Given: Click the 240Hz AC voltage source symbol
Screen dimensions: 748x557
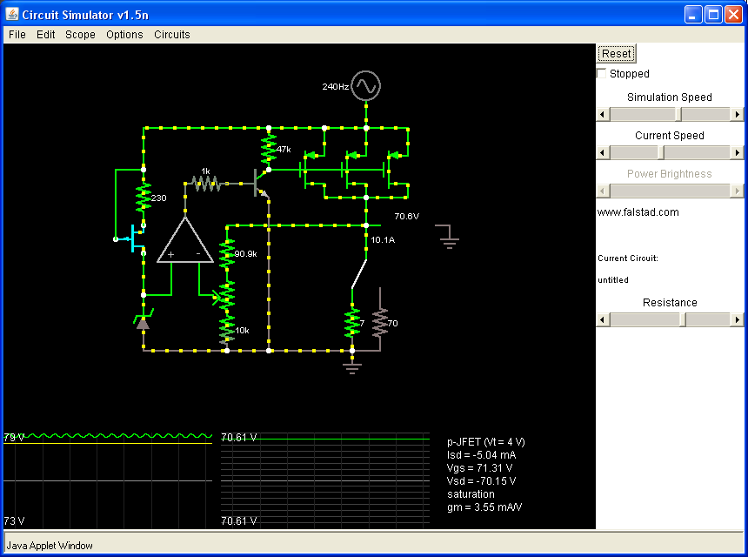Looking at the screenshot, I should 366,86.
